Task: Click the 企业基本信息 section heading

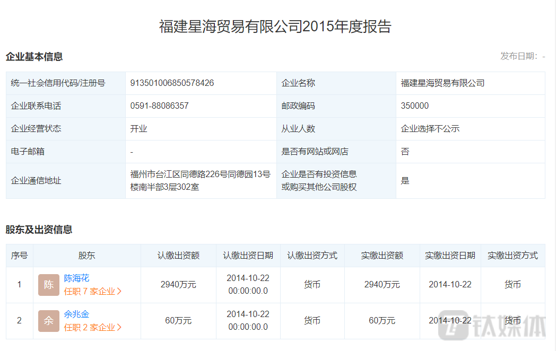Action: pyautogui.click(x=34, y=57)
